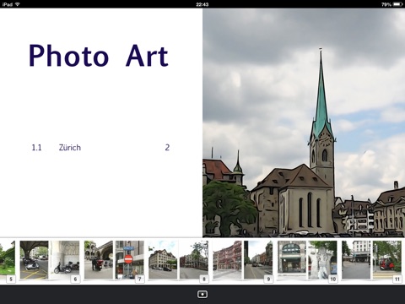Select section number 1.1 in contents

click(36, 148)
